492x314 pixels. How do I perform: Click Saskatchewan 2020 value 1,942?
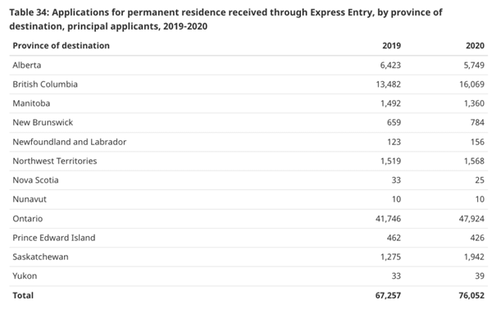[x=474, y=257]
